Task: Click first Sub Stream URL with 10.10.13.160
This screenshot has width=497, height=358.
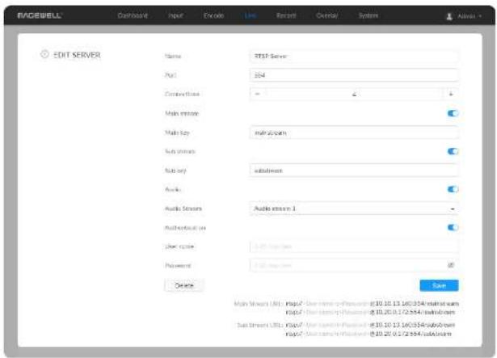Action: [370, 325]
